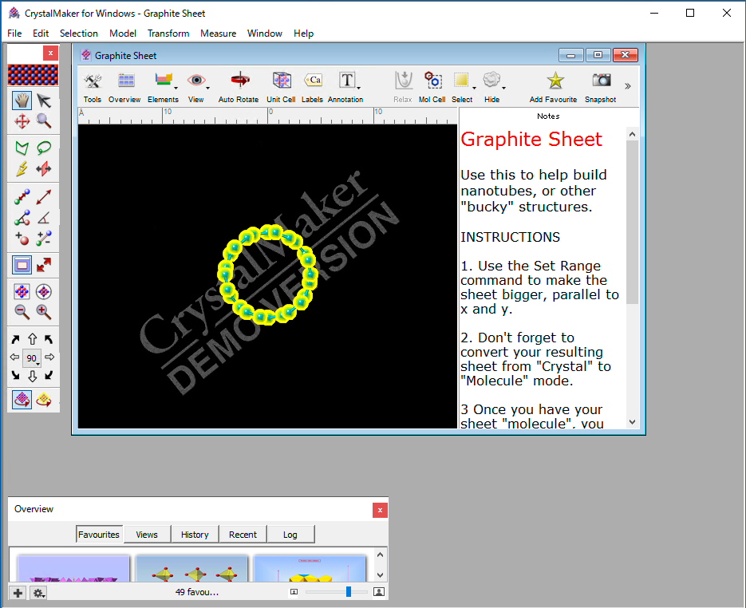This screenshot has height=608, width=746.
Task: Rotate model using right arrow
Action: coord(49,357)
